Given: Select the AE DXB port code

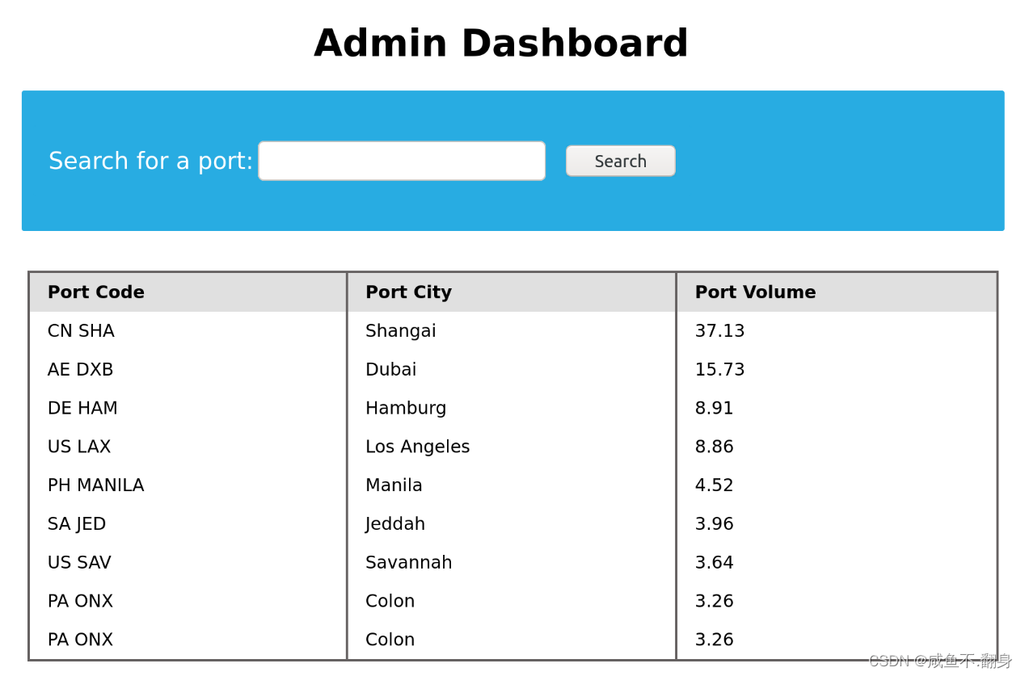Looking at the screenshot, I should pyautogui.click(x=80, y=370).
